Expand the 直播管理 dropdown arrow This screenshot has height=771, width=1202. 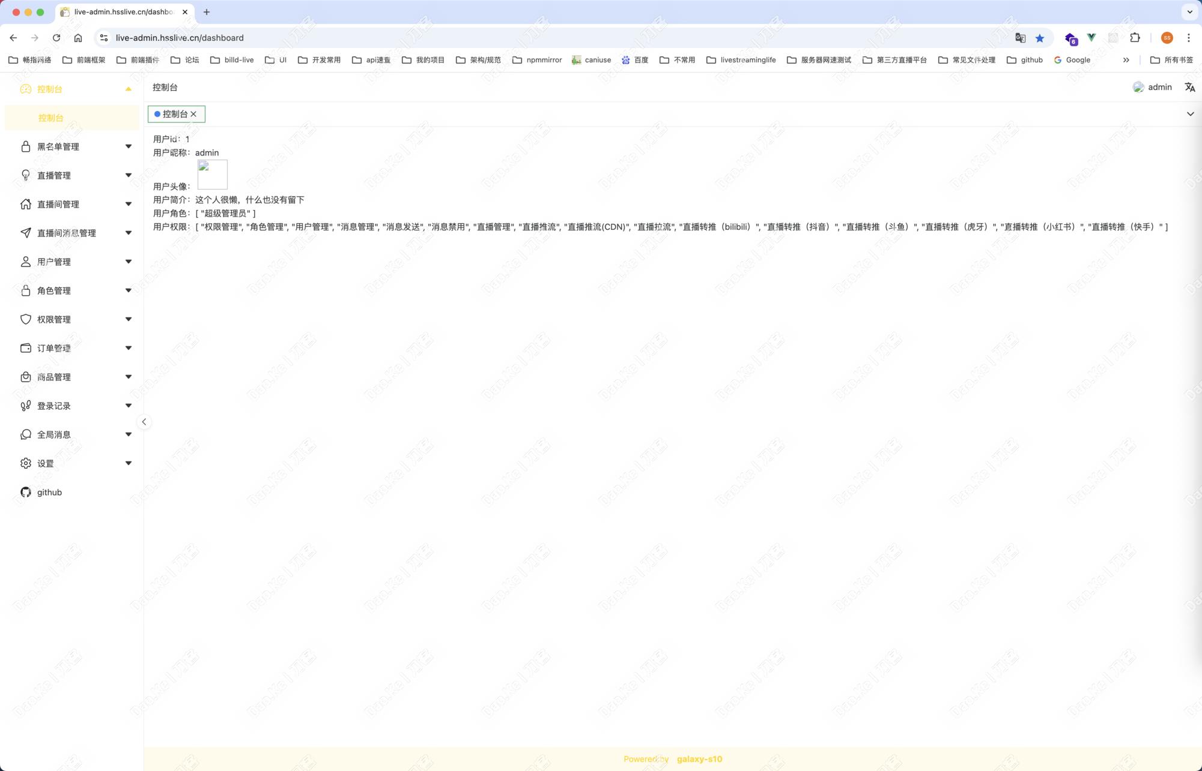pos(128,175)
